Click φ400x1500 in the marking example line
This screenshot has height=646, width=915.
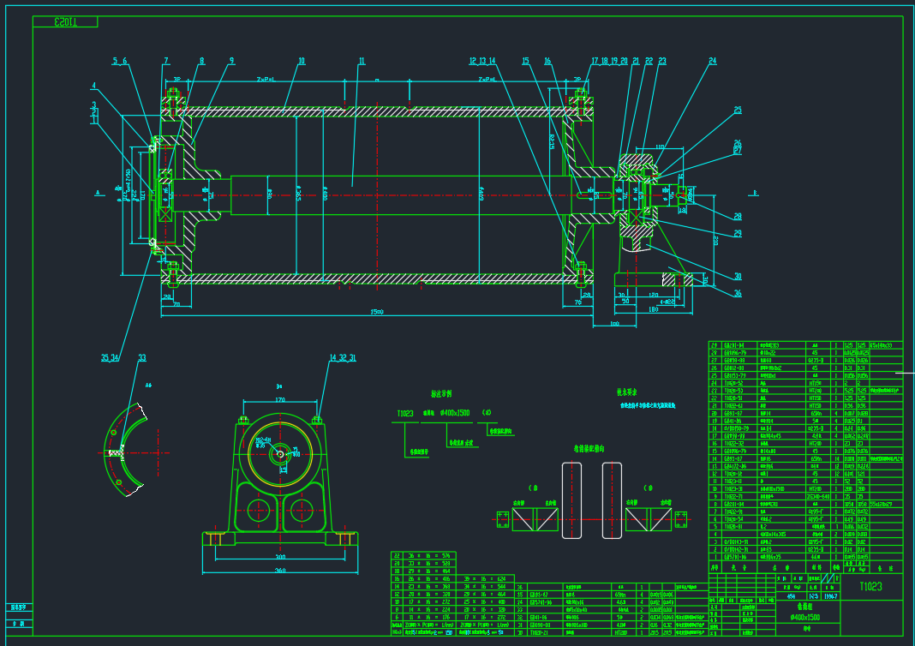454,413
